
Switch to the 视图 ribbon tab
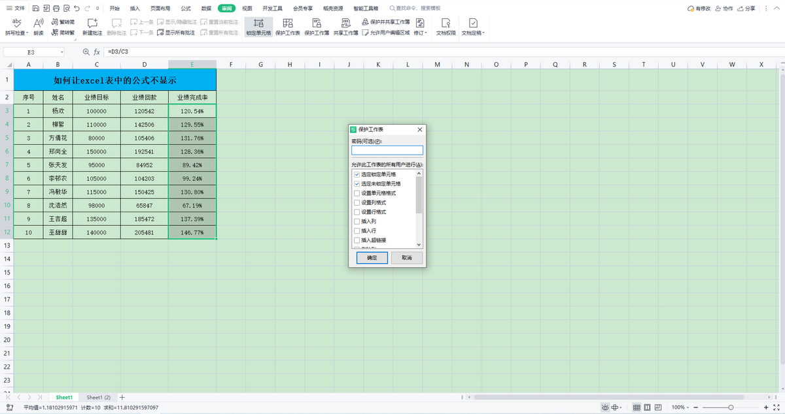coord(247,8)
